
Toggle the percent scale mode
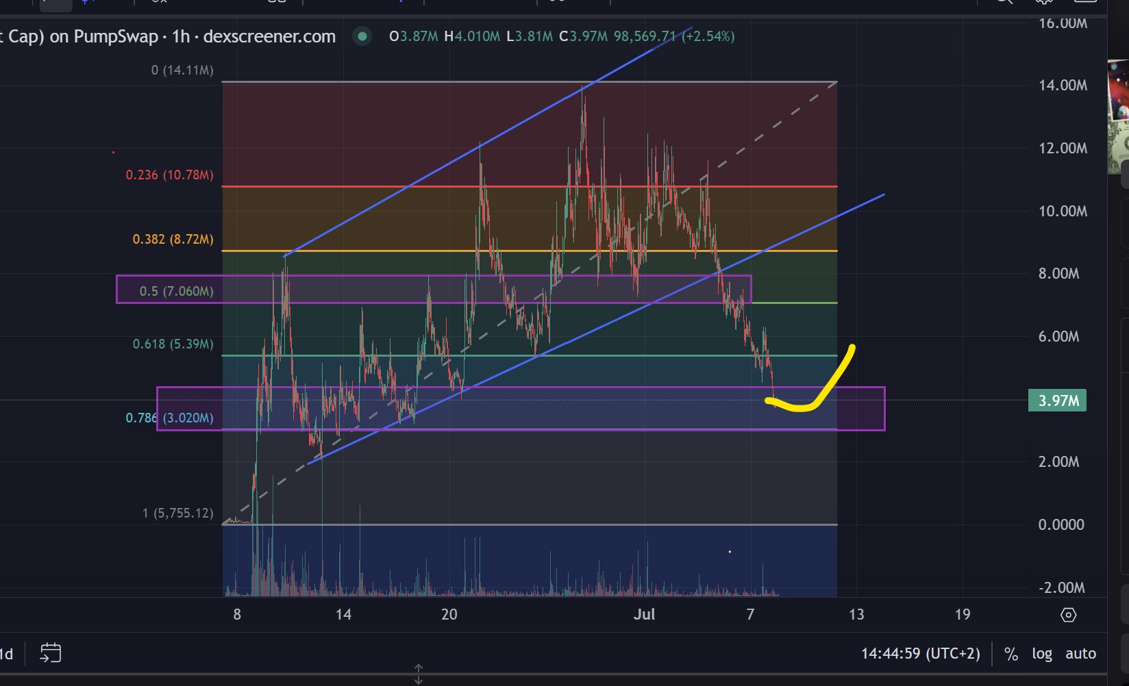click(1010, 654)
